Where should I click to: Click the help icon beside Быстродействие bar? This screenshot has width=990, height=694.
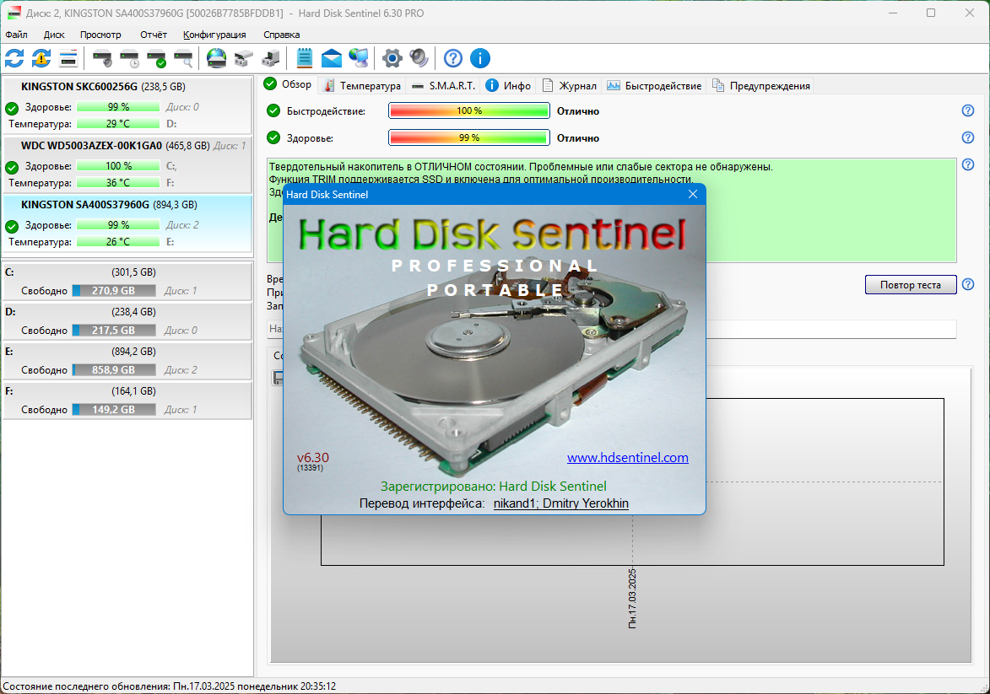tap(968, 110)
